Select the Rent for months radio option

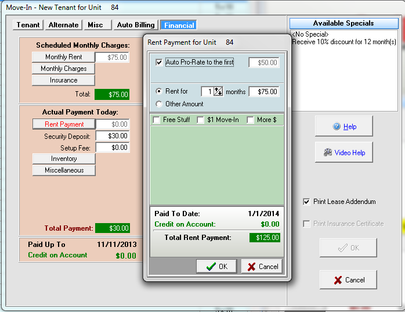coord(159,91)
